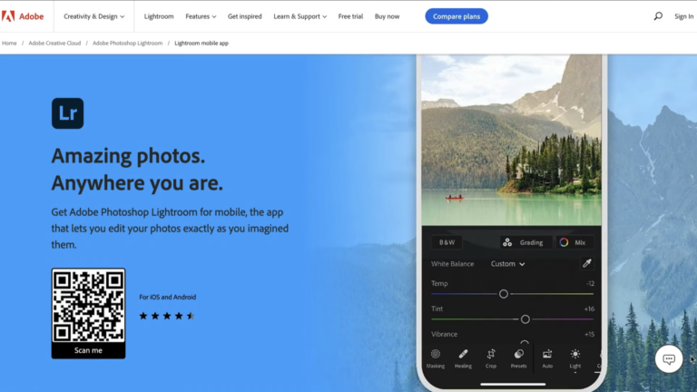
Task: Click the Lightroom Lr app icon
Action: click(67, 113)
